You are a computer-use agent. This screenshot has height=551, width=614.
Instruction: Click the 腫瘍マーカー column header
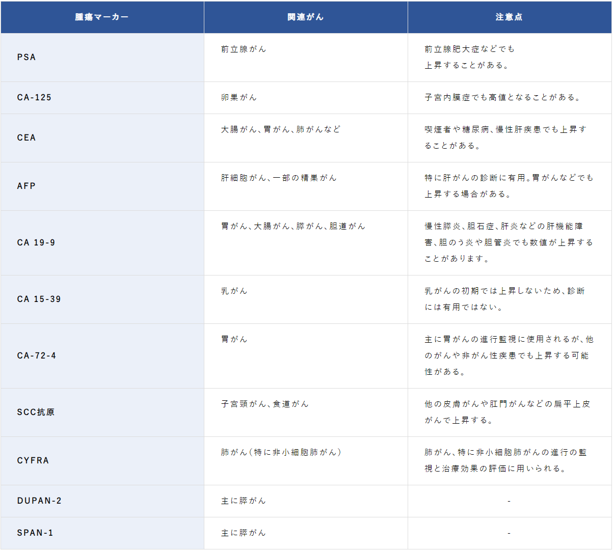[x=102, y=17]
